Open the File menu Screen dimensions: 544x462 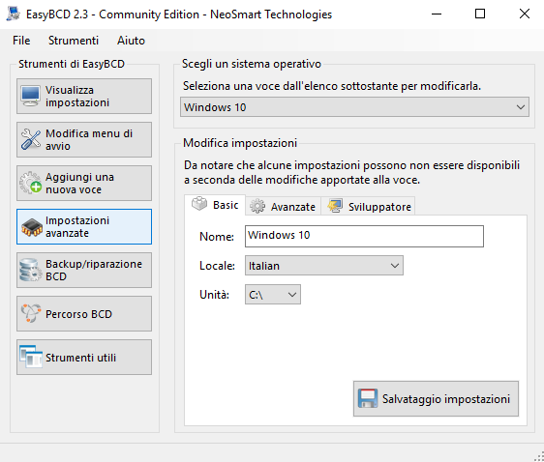(21, 41)
